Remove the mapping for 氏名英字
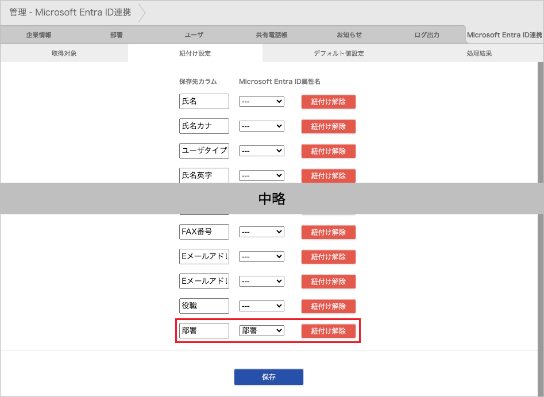Viewport: 544px width, 397px height. [x=328, y=176]
